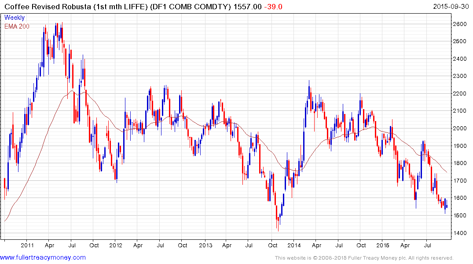Click the 2200 price axis label
Screen dimensions: 473x264
pyautogui.click(x=460, y=94)
